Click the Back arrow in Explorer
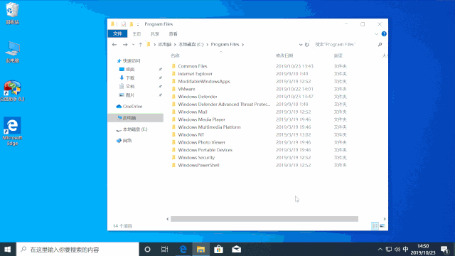This screenshot has height=256, width=455. tap(114, 44)
